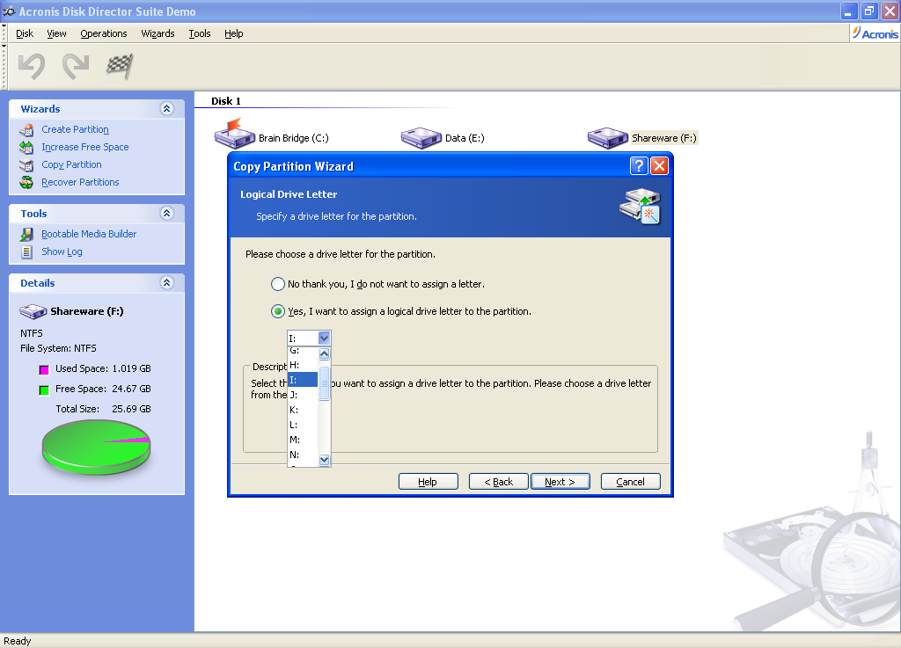Click the highlighted I: list entry

tap(303, 380)
